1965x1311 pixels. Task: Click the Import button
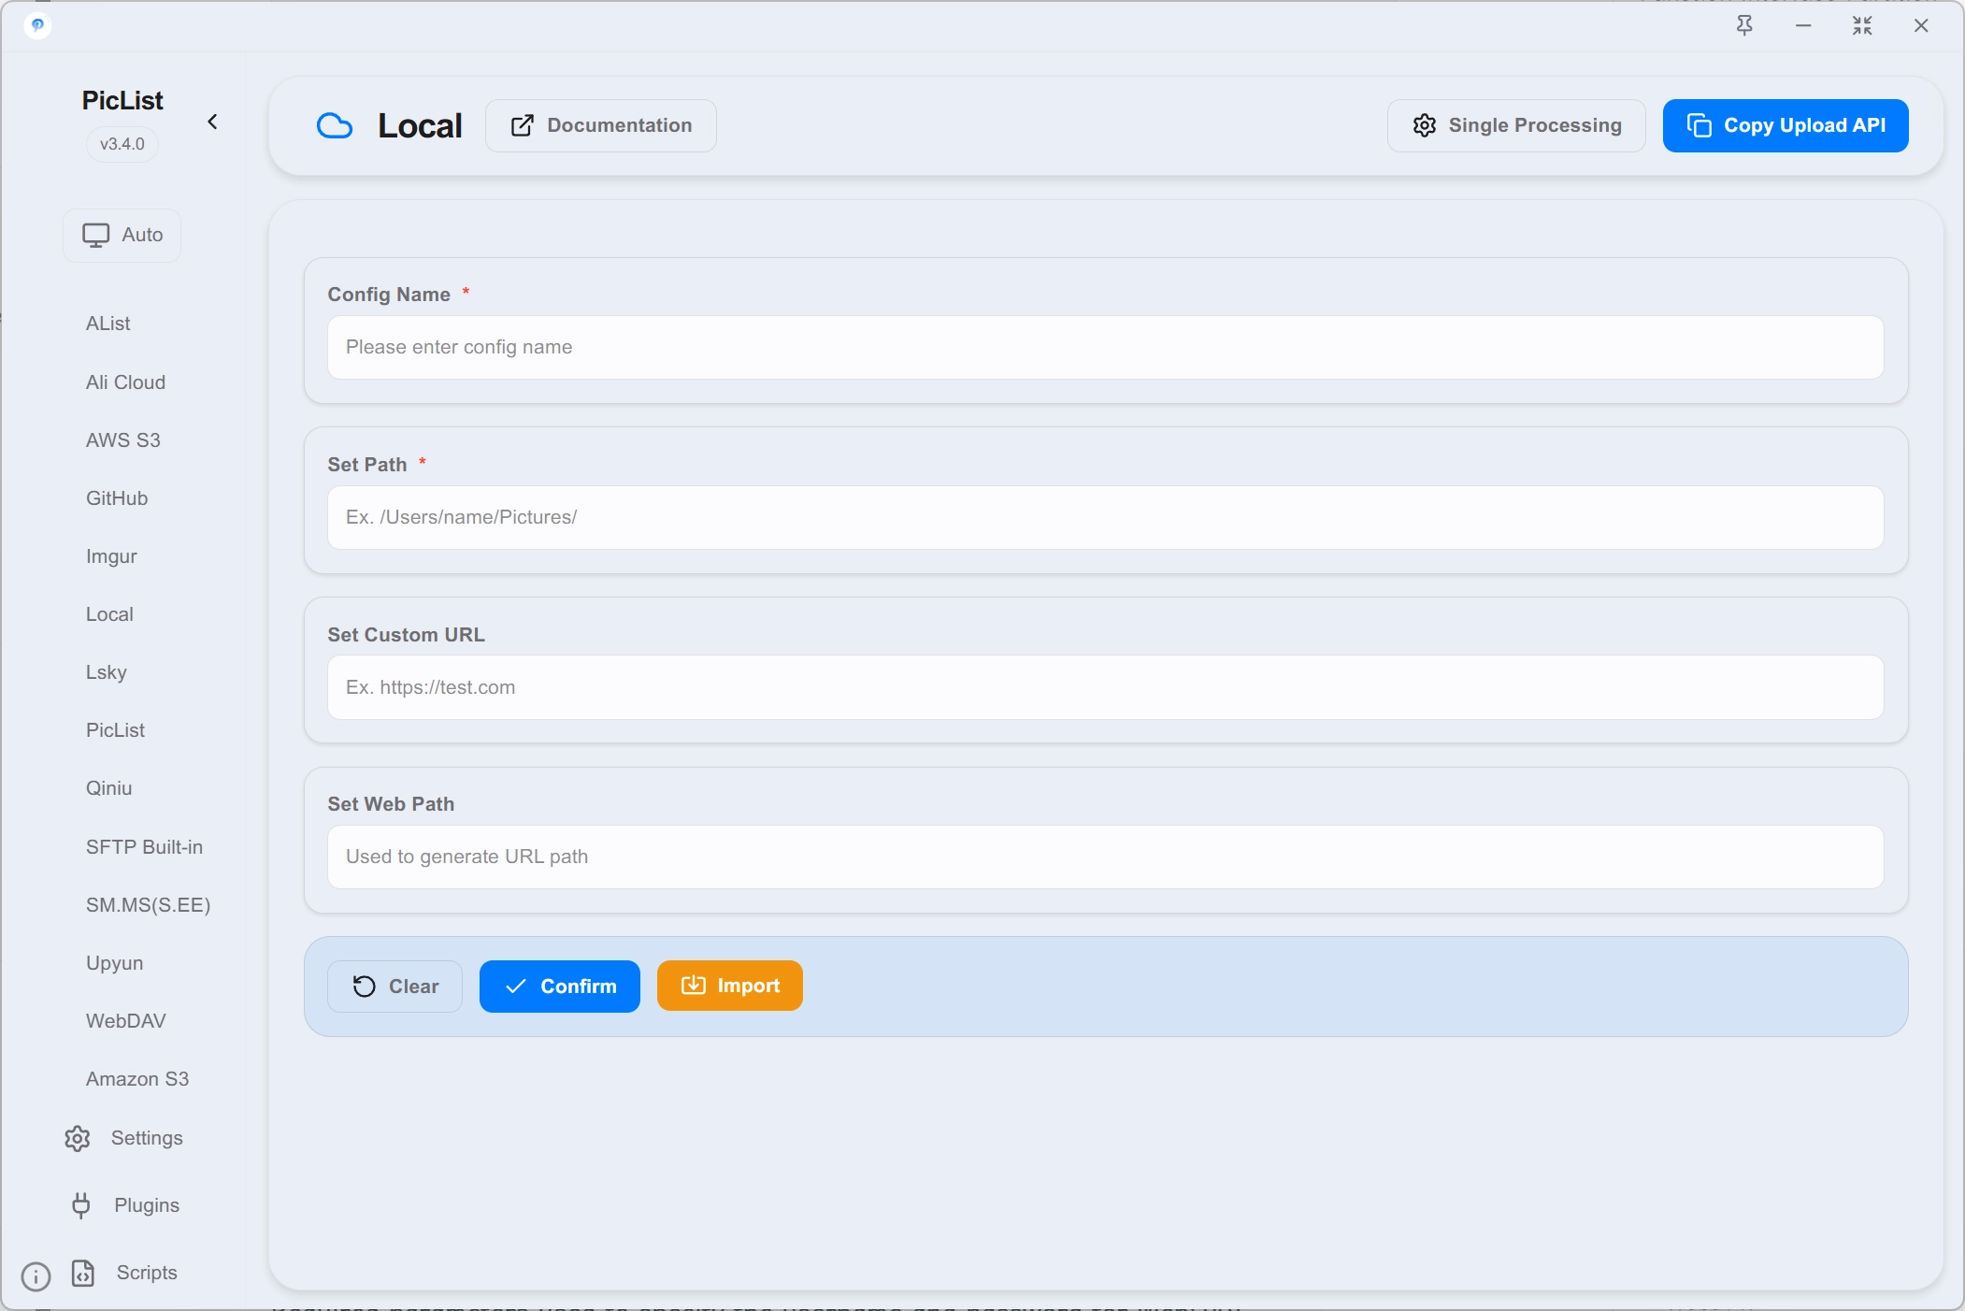730,986
